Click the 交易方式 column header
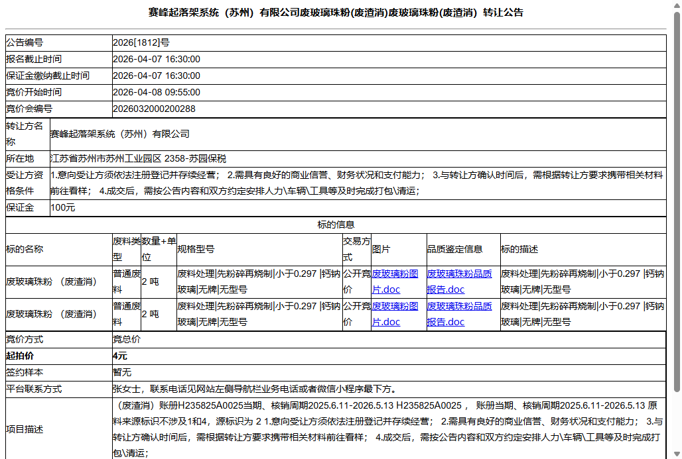The image size is (682, 459). (x=357, y=249)
